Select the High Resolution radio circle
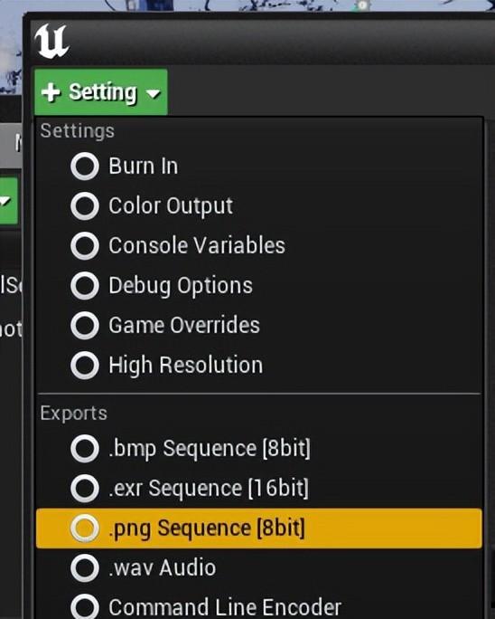 point(85,366)
